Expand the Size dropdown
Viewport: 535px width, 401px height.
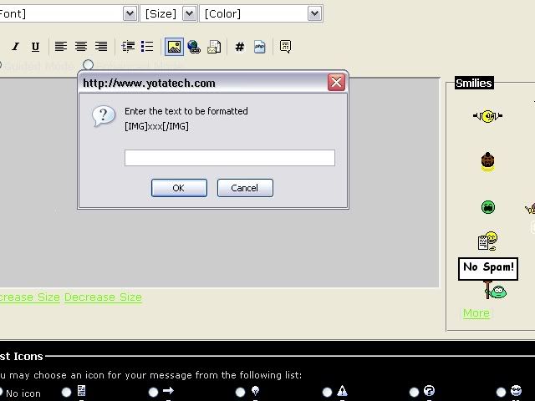189,13
